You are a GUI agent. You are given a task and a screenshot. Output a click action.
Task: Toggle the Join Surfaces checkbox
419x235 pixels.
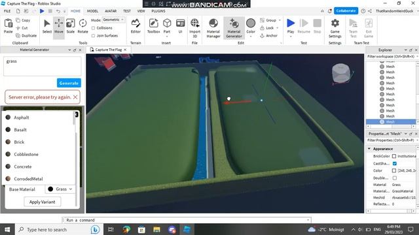pos(93,35)
